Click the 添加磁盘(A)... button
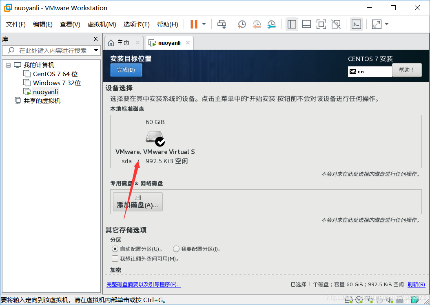Viewport: 430px width, 305px height. 138,202
